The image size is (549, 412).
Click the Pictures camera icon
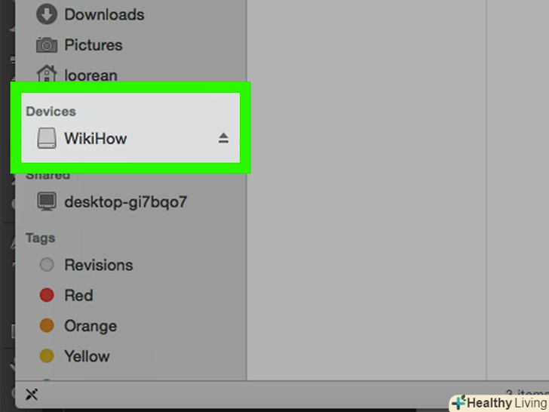(x=47, y=45)
